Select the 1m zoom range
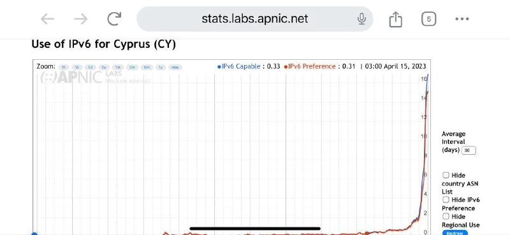This screenshot has width=510, height=235. (x=118, y=68)
